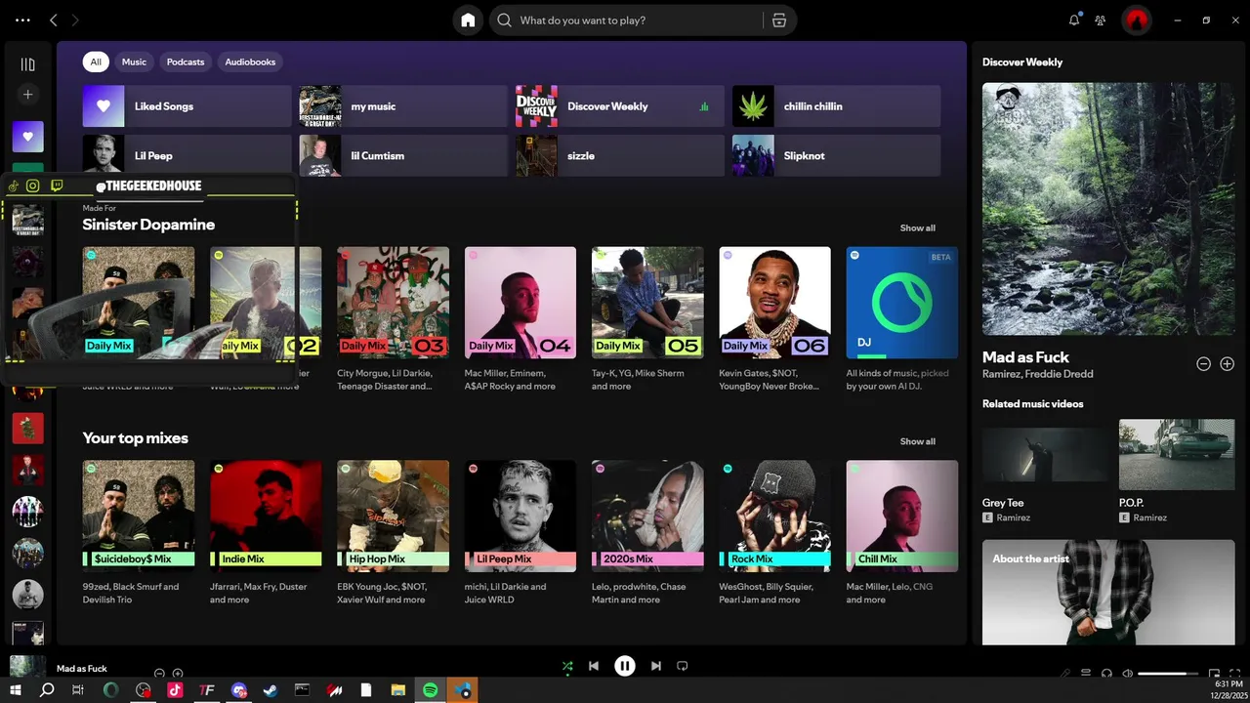Go back using the left arrow
This screenshot has width=1250, height=703.
pyautogui.click(x=54, y=20)
